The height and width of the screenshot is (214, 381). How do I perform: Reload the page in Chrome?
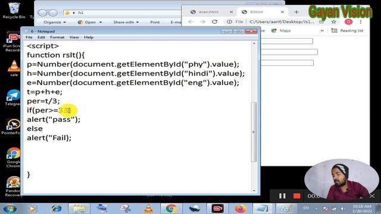tap(214, 22)
